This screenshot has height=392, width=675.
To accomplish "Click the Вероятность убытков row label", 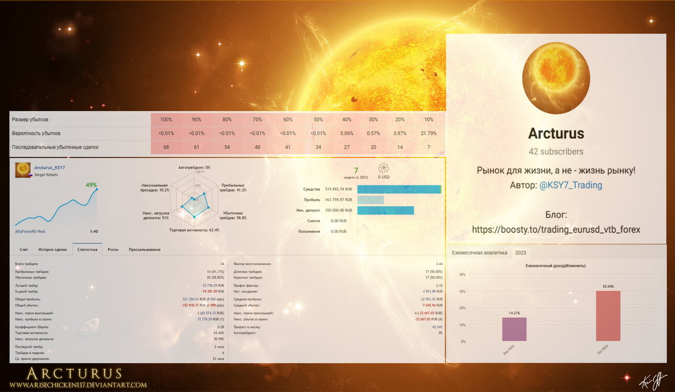I will coord(36,133).
